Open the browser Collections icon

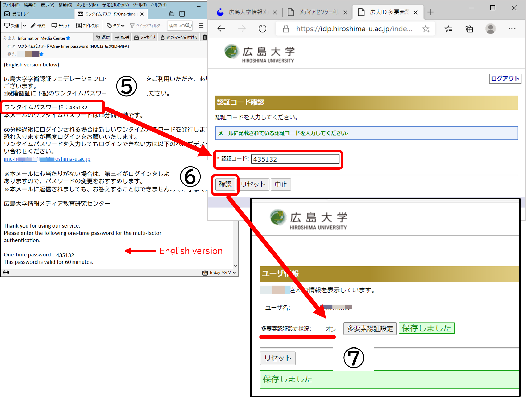coord(469,29)
